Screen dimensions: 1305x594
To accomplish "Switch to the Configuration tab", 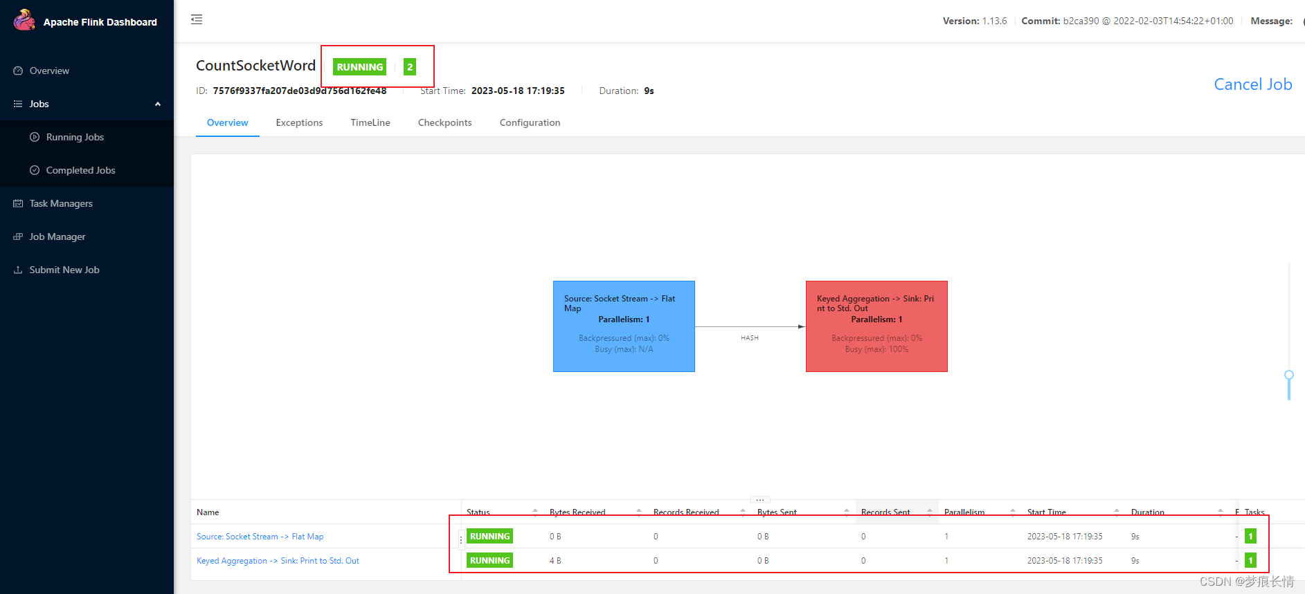I will (x=530, y=122).
